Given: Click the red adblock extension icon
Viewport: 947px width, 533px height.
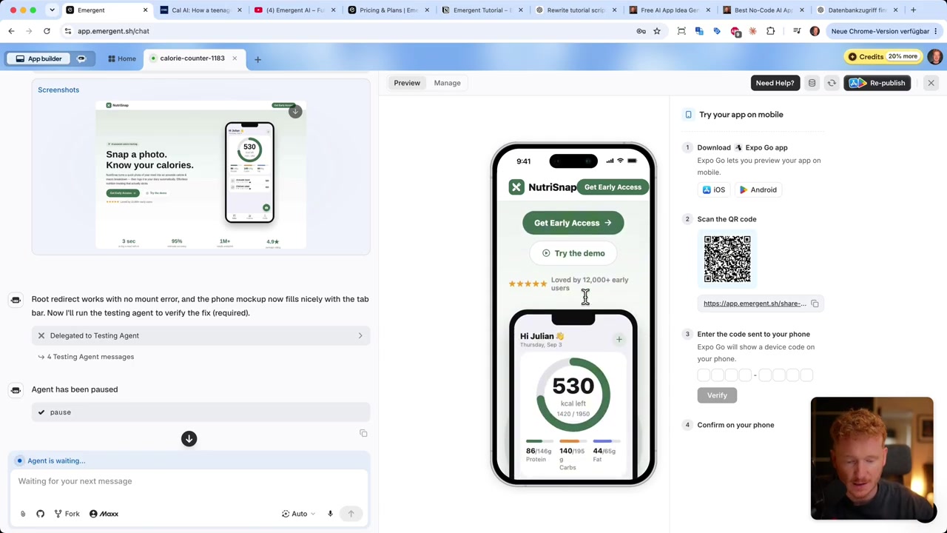Looking at the screenshot, I should pyautogui.click(x=735, y=31).
